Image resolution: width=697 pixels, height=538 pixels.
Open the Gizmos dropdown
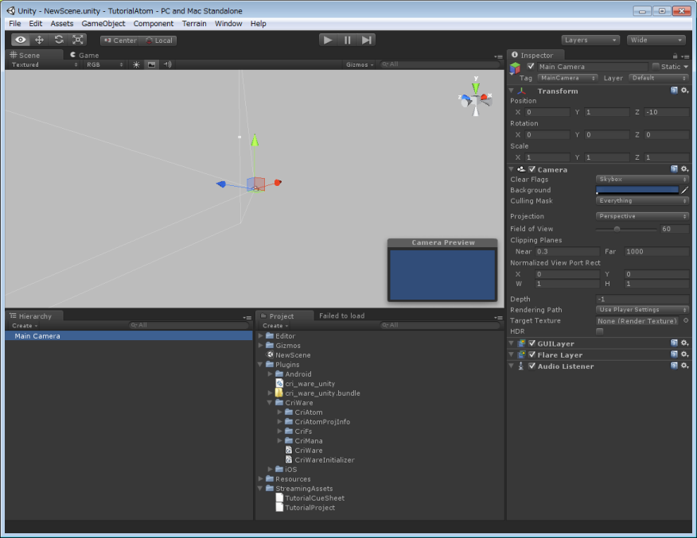pyautogui.click(x=360, y=65)
